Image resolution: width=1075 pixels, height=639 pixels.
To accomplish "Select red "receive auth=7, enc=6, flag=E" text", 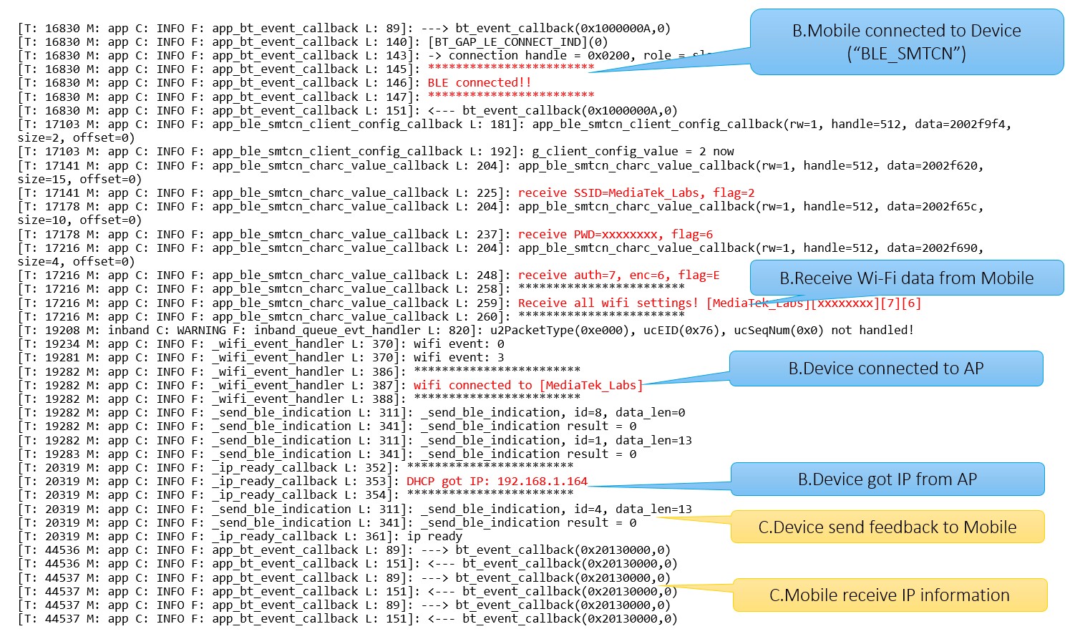I will pyautogui.click(x=618, y=275).
